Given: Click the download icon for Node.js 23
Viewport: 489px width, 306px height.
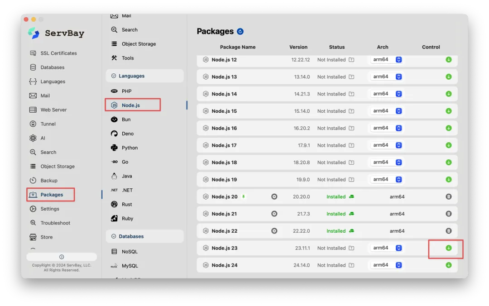Looking at the screenshot, I should point(448,248).
